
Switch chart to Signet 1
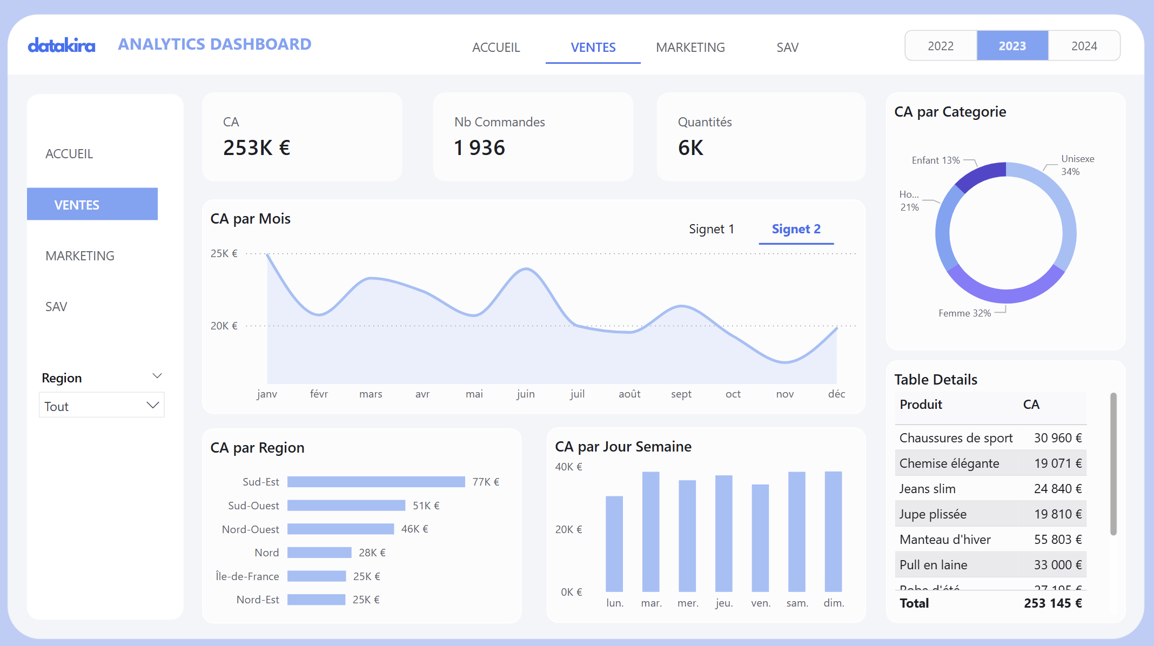pos(711,229)
